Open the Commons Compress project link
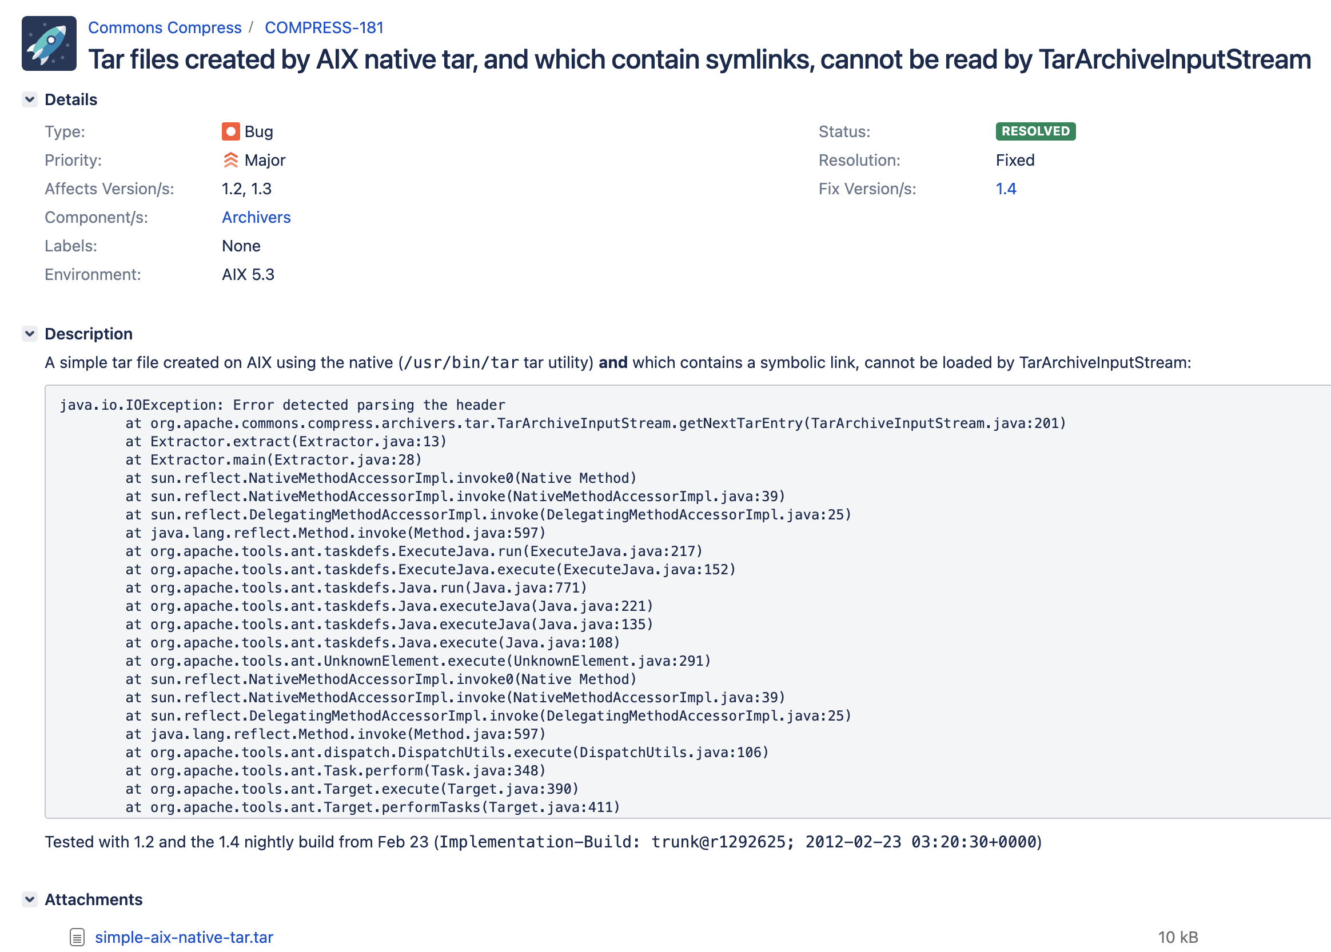Viewport: 1331px width, 952px height. tap(165, 27)
